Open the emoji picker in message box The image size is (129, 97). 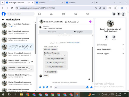pos(87,87)
